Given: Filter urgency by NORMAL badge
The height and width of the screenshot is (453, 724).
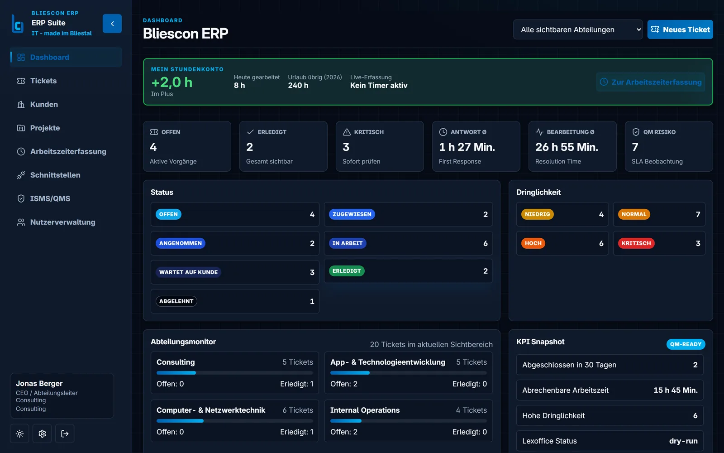Looking at the screenshot, I should click(634, 214).
